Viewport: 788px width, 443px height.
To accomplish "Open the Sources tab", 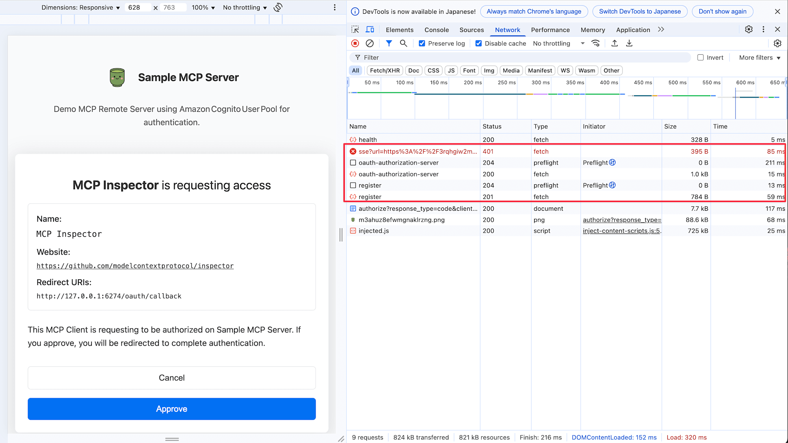I will (x=472, y=30).
